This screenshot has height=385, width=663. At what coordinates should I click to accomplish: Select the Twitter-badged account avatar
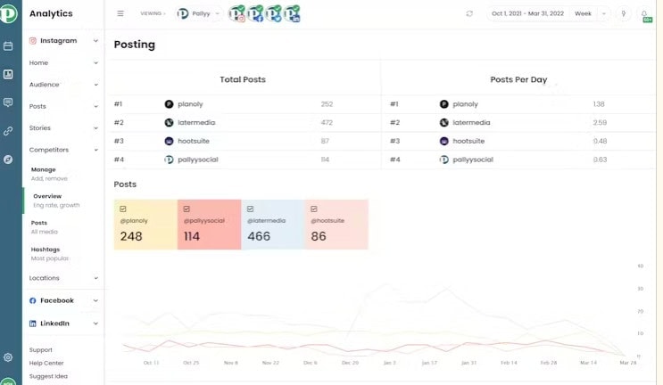[274, 14]
